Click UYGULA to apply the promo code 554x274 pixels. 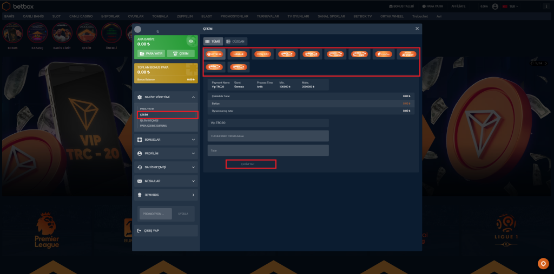click(183, 214)
